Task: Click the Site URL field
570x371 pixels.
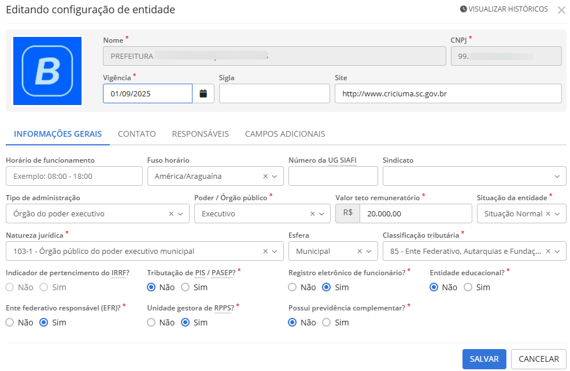Action: click(x=448, y=93)
